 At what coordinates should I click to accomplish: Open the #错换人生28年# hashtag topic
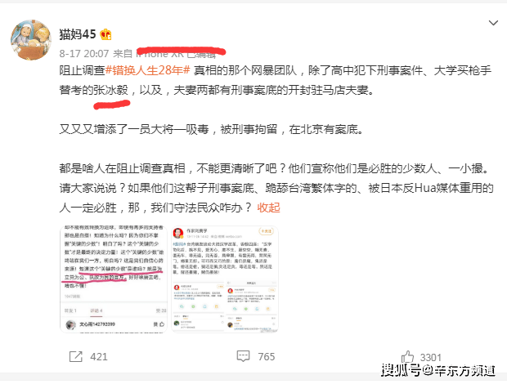[x=148, y=70]
